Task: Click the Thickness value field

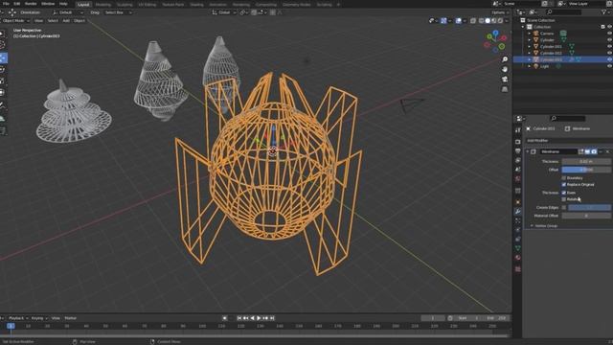Action: 586,161
